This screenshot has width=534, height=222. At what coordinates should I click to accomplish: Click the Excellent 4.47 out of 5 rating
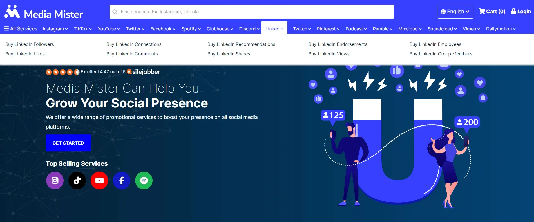click(103, 72)
